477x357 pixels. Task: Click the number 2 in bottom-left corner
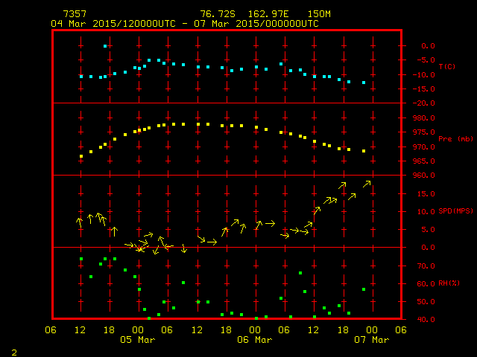pos(14,350)
